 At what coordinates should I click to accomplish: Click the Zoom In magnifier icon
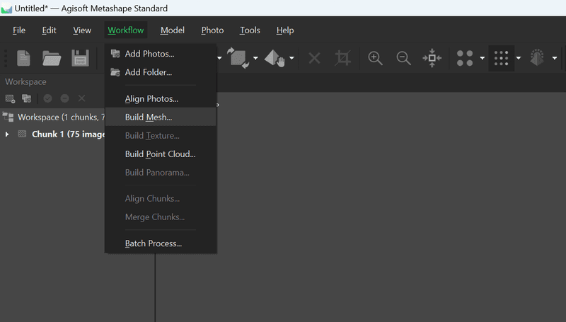[375, 58]
